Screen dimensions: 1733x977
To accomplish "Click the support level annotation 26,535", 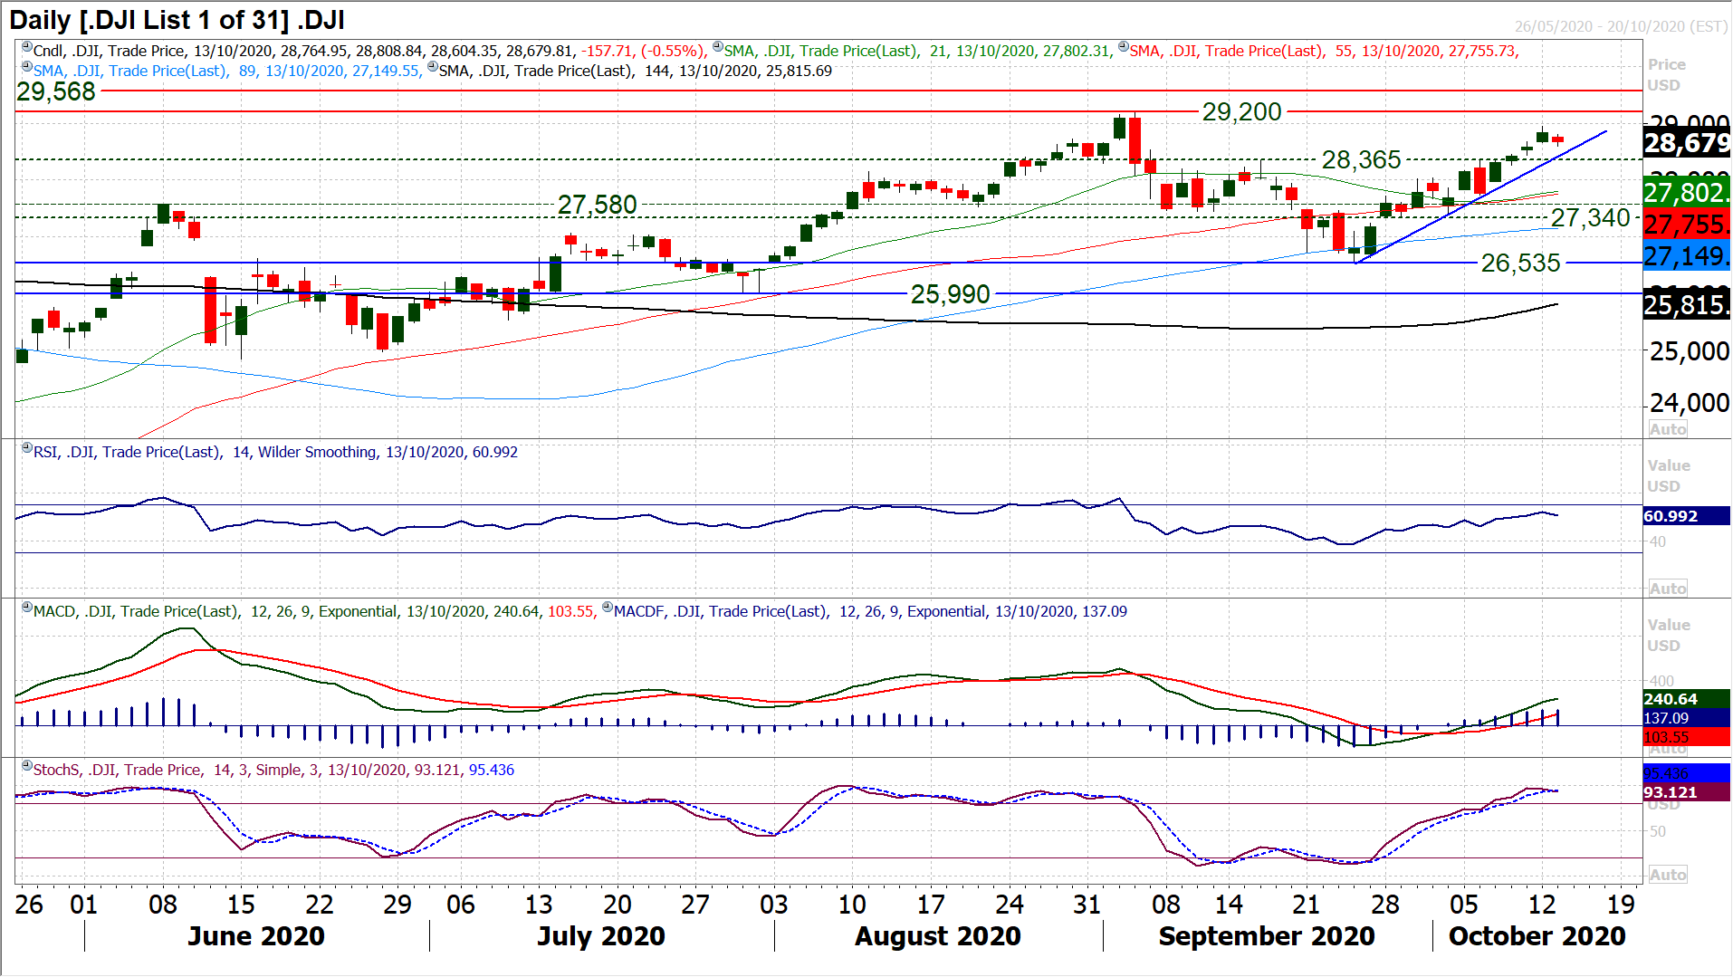I will (1521, 263).
